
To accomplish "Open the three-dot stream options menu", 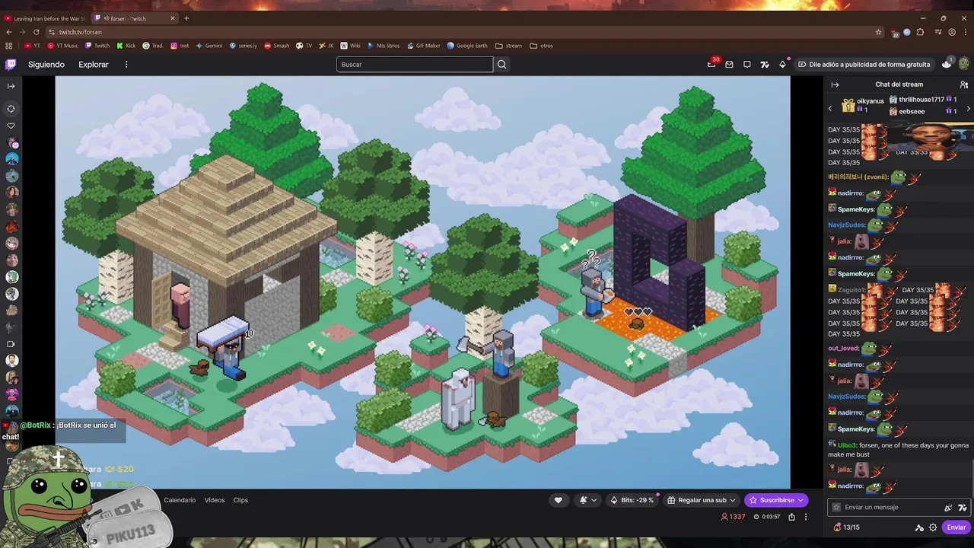I will tap(806, 517).
